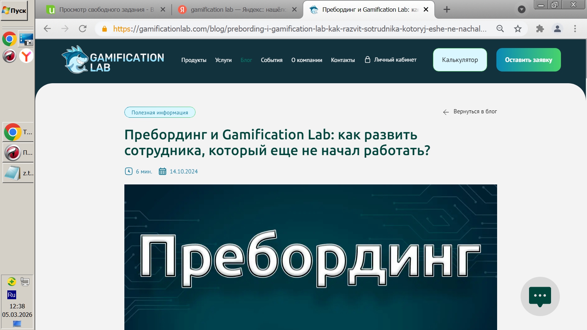Viewport: 587px width, 330px height.
Task: Open Личный кабинет login link
Action: [391, 60]
